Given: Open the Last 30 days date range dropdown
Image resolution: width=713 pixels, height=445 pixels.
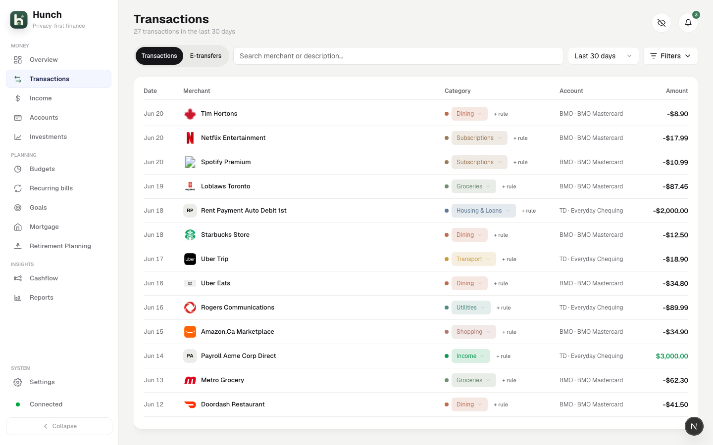Looking at the screenshot, I should [603, 56].
